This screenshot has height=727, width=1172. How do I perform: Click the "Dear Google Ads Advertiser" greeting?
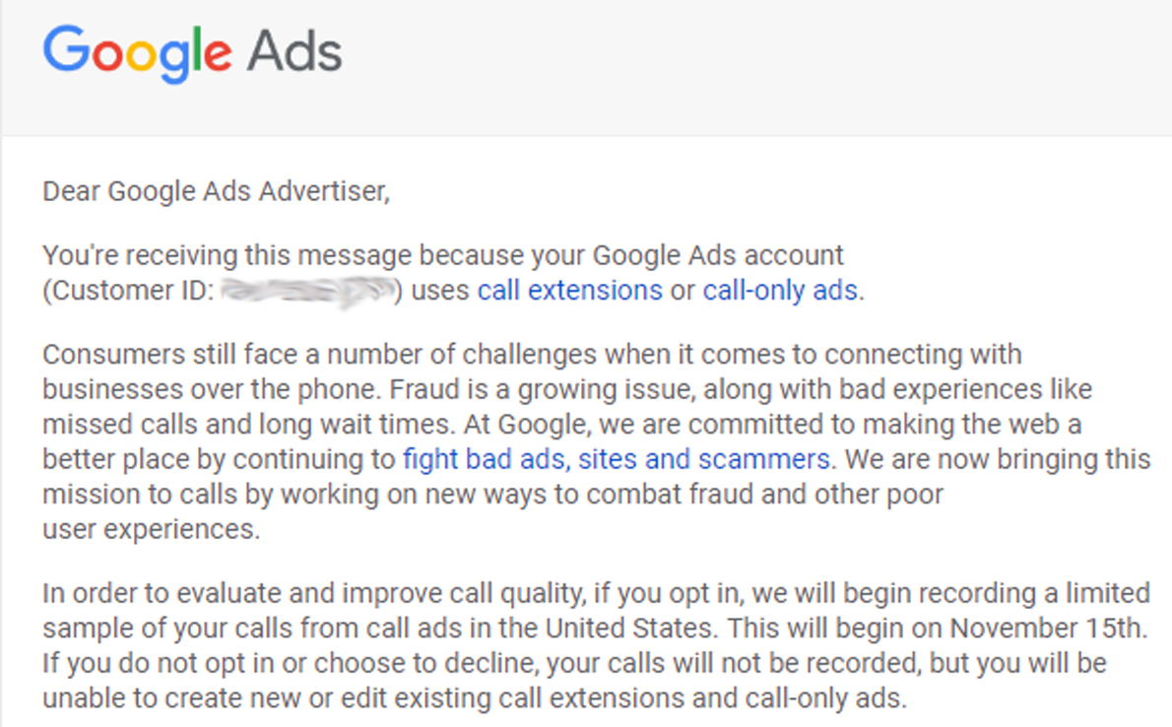tap(216, 191)
